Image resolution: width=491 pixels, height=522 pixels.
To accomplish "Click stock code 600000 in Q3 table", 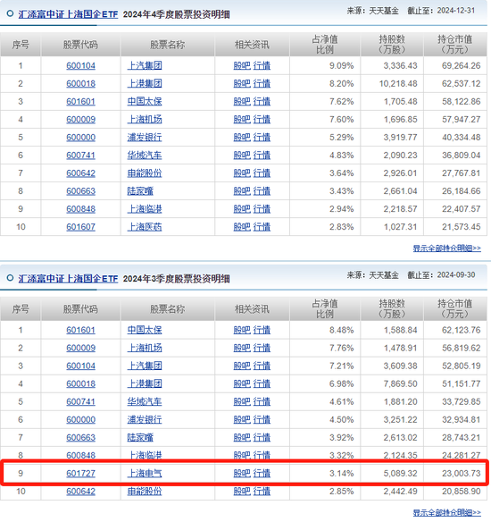I will (80, 420).
